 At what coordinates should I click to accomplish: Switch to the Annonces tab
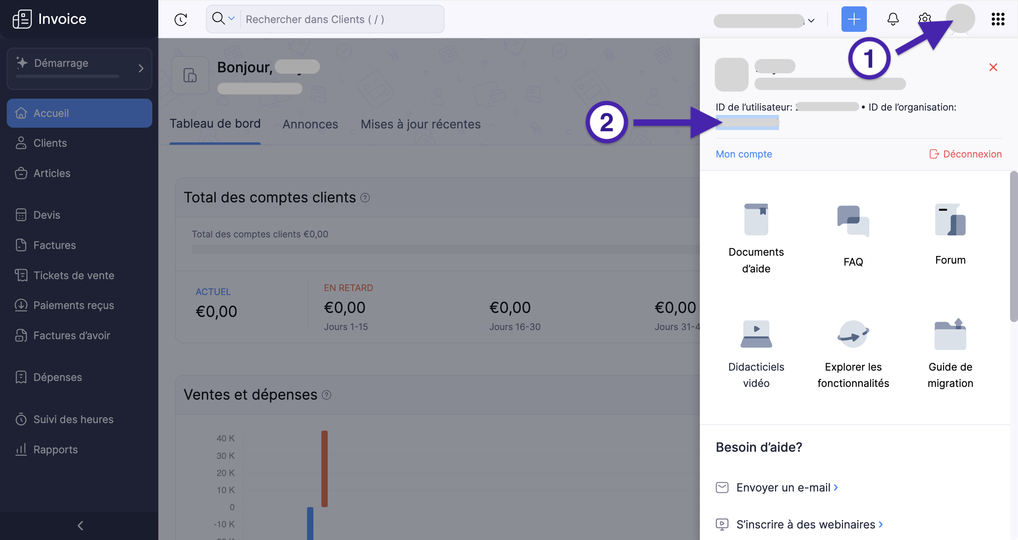point(310,124)
